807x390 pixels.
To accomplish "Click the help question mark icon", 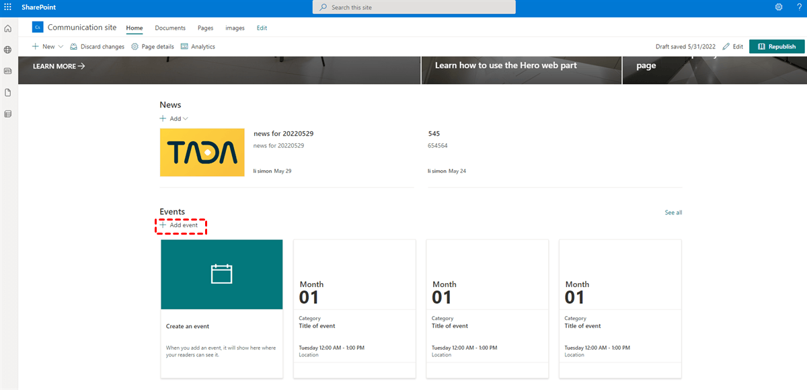I will pos(799,7).
